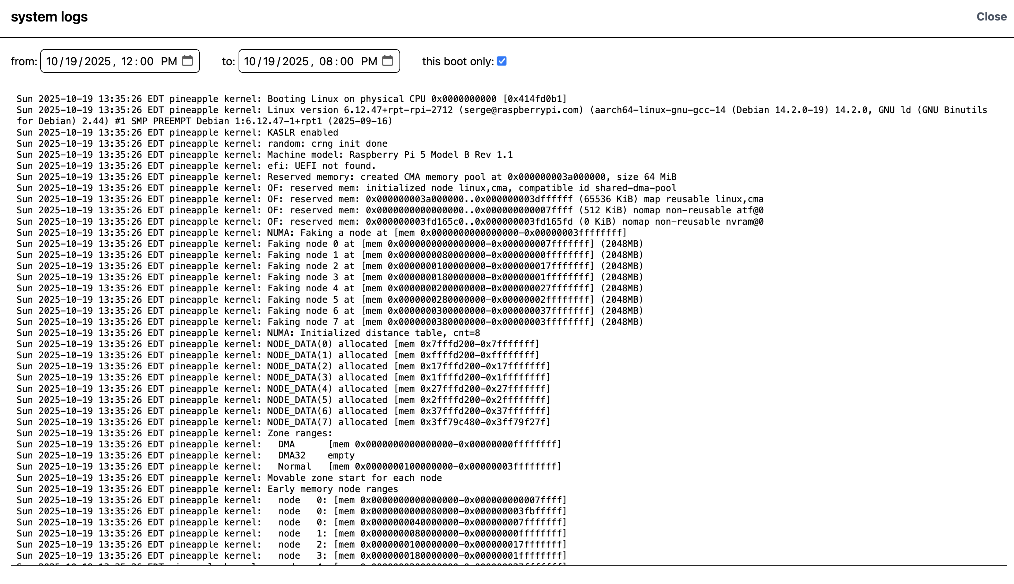This screenshot has height=584, width=1014.
Task: Focus the to date-time input field
Action: point(319,61)
